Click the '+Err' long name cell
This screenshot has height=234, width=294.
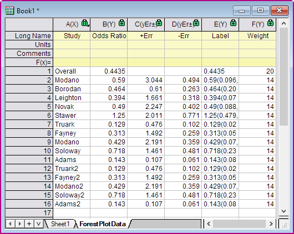pyautogui.click(x=146, y=36)
